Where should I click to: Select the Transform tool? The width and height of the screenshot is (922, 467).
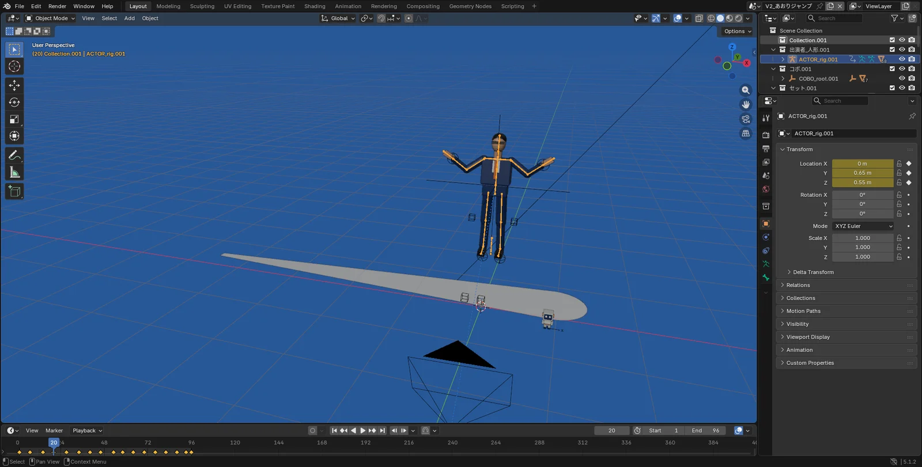14,136
